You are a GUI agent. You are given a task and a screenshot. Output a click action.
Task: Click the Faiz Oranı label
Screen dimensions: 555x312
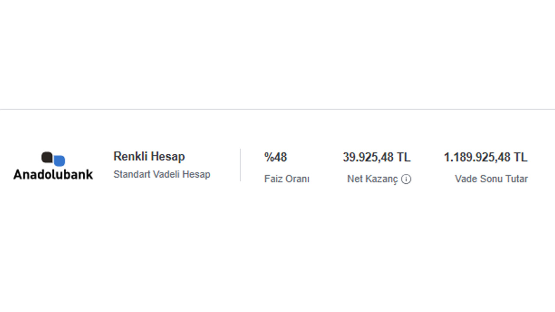tap(287, 179)
